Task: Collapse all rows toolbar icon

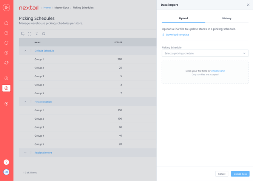Action: point(37,34)
